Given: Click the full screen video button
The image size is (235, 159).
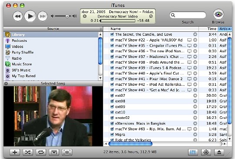Looking at the screenshot, I should [x=67, y=152].
